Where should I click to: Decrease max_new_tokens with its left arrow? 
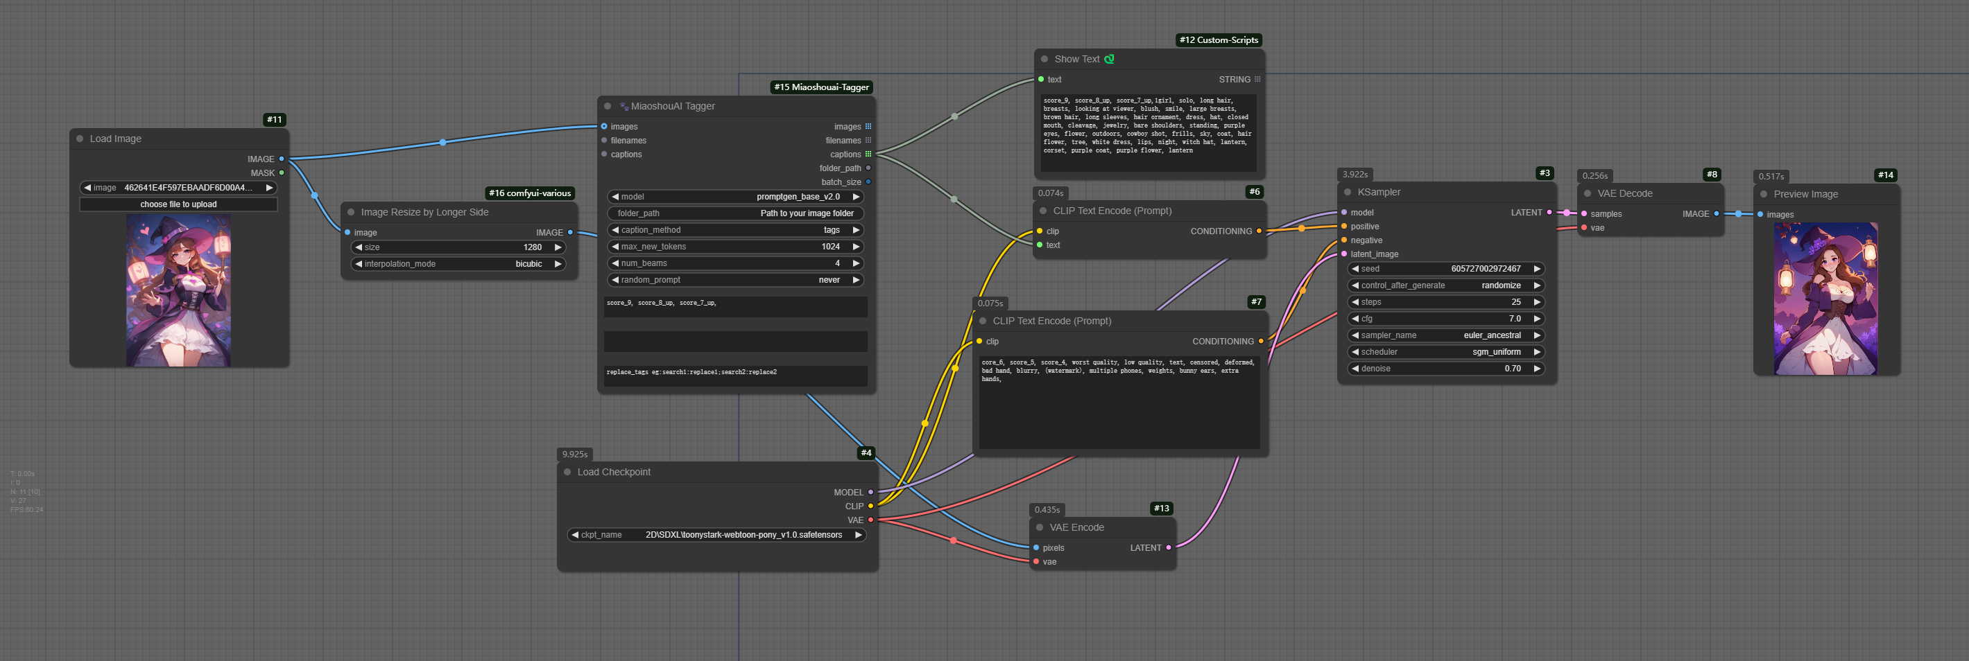pos(615,247)
